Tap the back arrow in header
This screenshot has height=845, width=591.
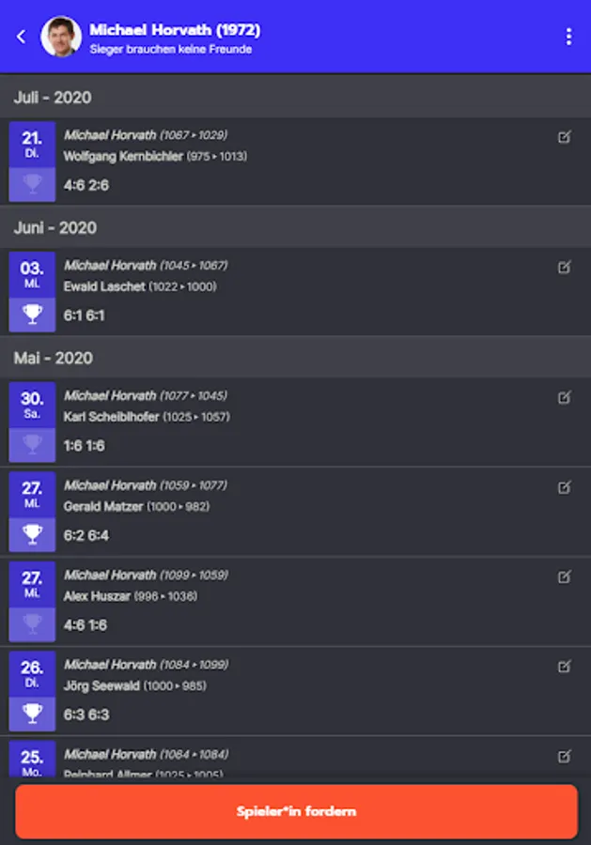[22, 37]
